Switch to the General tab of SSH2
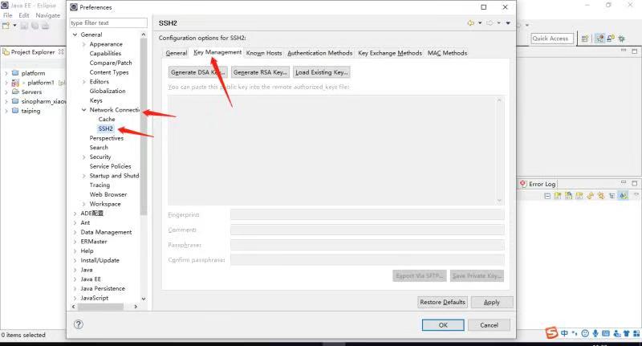The image size is (642, 346). (x=177, y=53)
